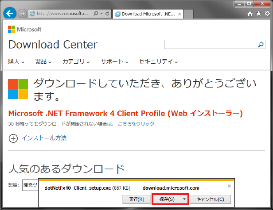
Task: Click the search magnifier in address bar
Action: [96, 13]
